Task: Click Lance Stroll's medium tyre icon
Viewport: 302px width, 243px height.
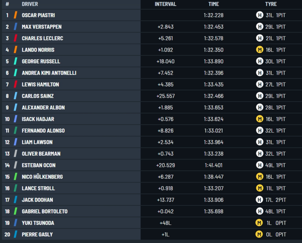Action: tap(259, 188)
